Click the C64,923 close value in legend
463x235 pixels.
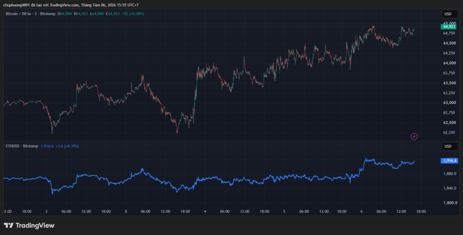[113, 14]
